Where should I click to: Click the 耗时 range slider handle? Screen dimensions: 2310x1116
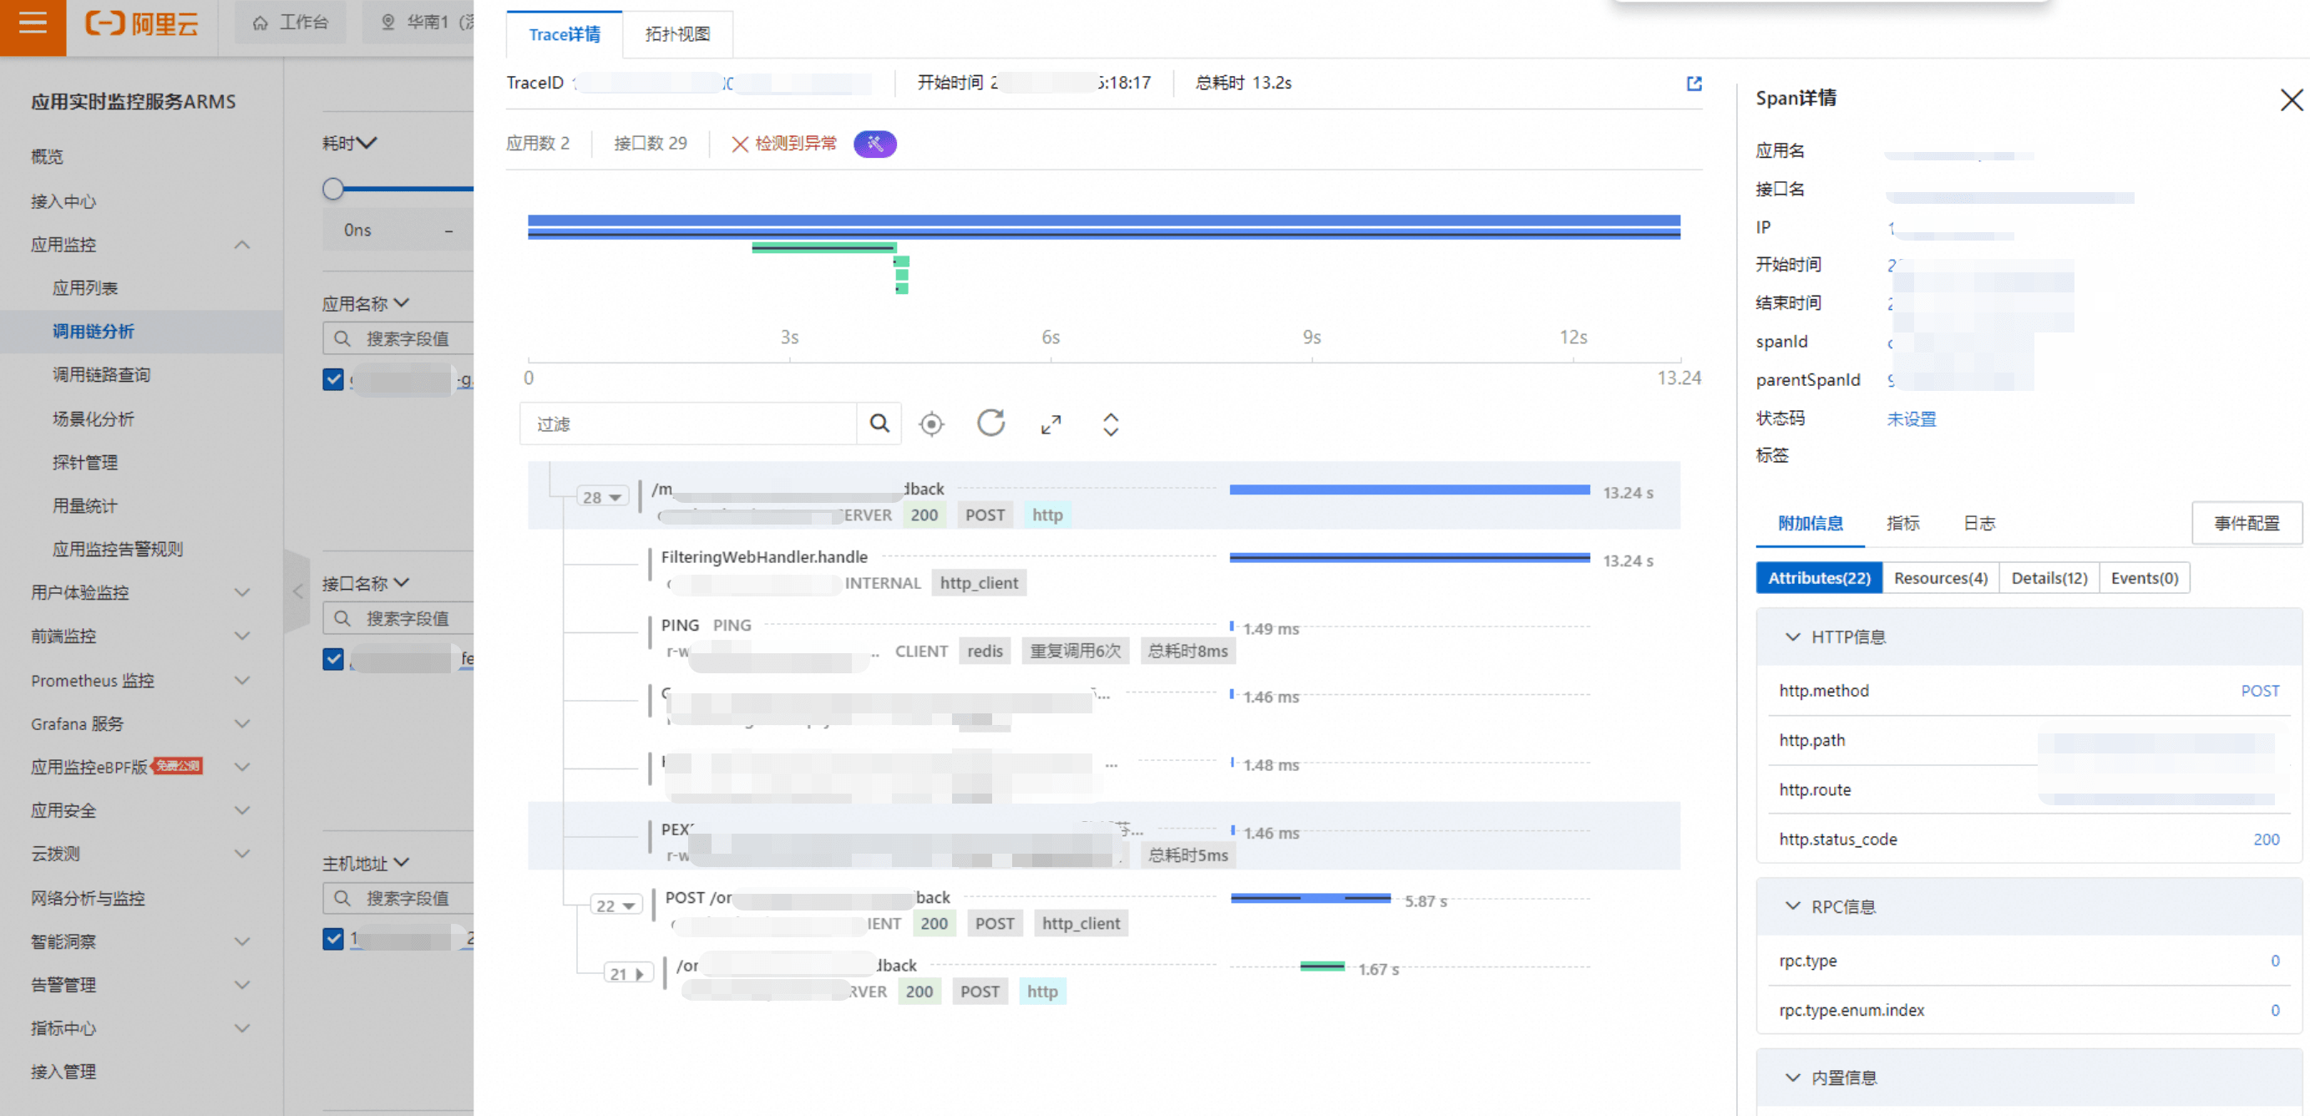[332, 189]
